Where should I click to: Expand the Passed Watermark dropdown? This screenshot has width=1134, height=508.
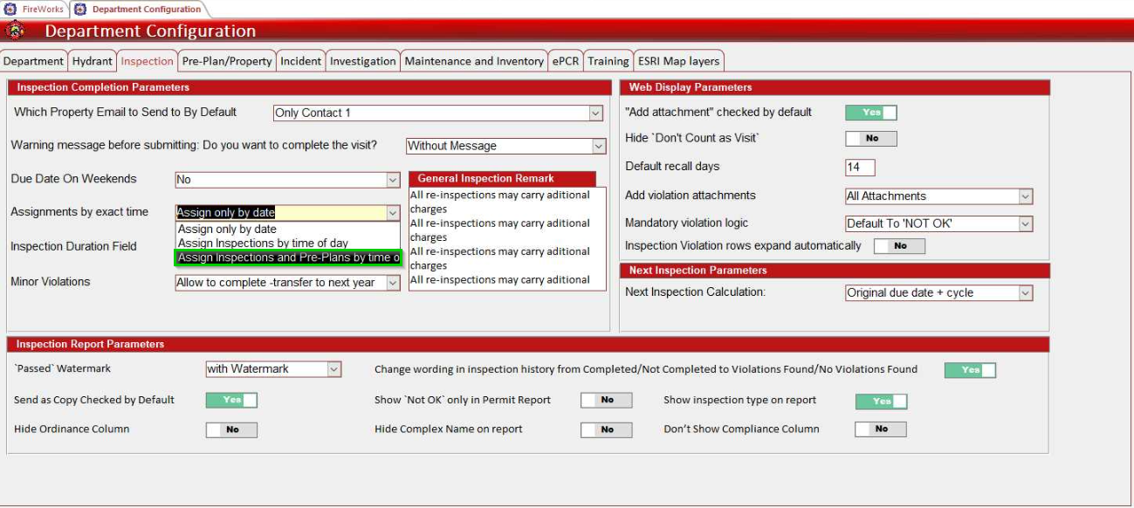[x=333, y=369]
